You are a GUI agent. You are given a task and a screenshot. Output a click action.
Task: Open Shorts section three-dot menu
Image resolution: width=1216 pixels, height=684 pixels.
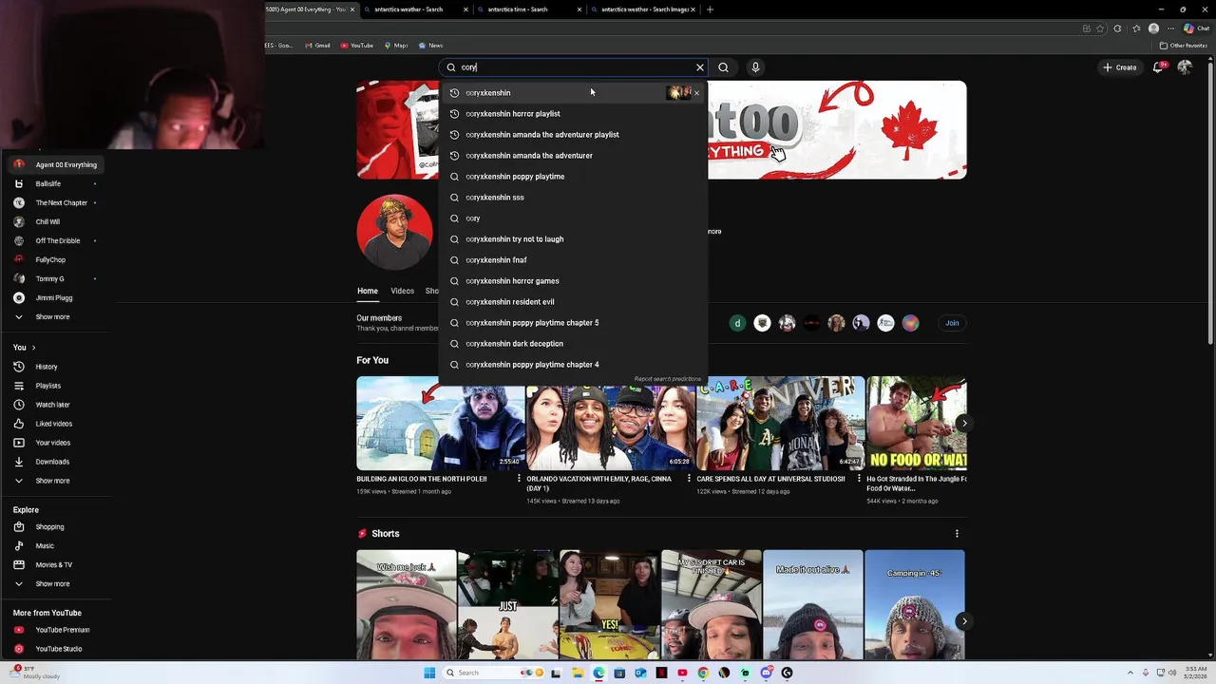[957, 534]
